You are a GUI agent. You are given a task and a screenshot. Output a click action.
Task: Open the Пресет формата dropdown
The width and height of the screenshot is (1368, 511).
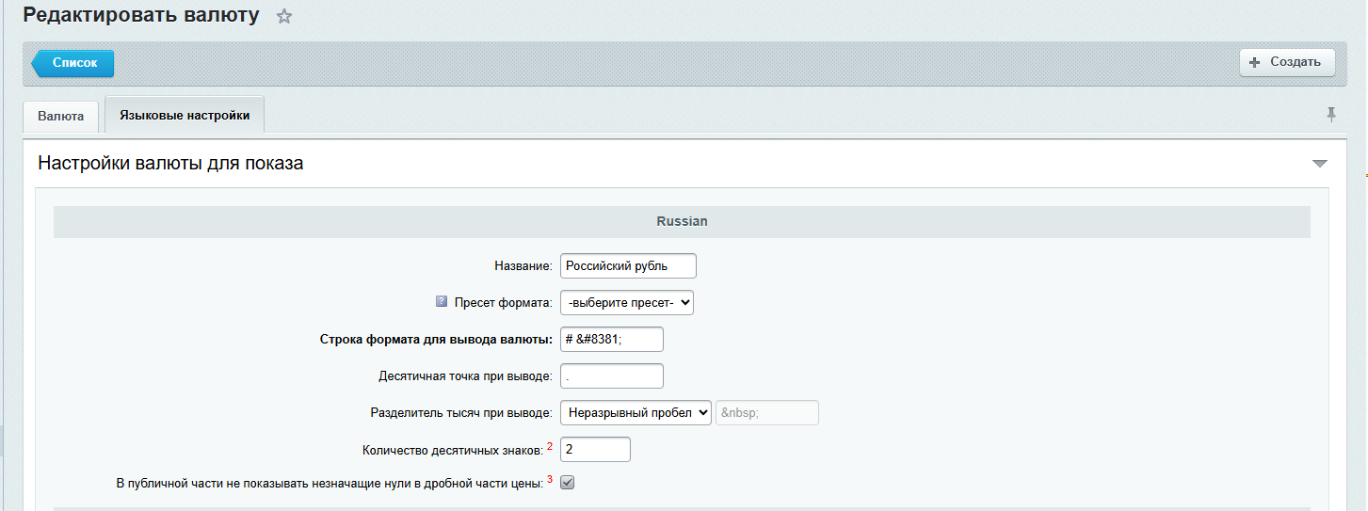coord(627,302)
